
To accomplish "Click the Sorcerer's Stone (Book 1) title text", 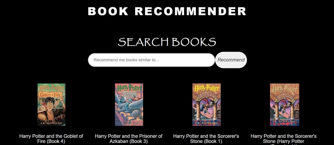I will (x=206, y=139).
